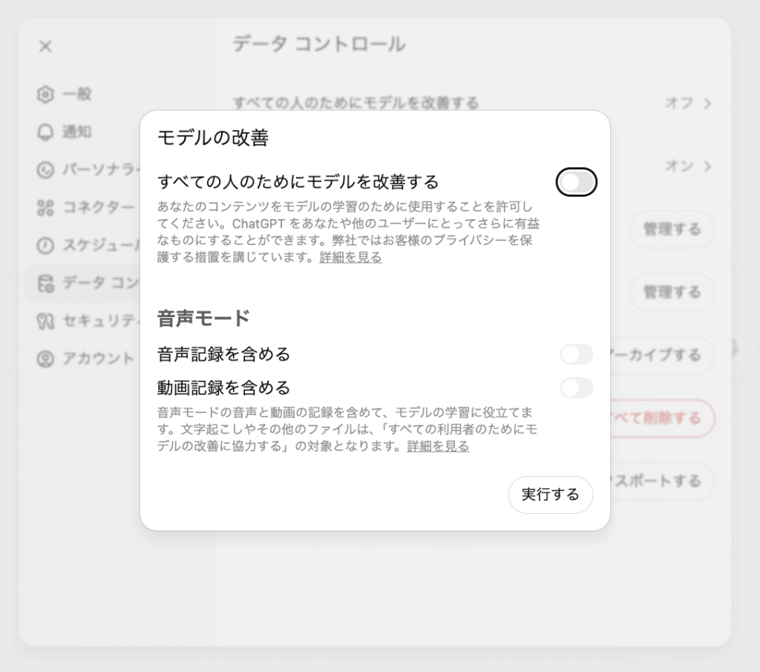Expand the オン chevron row
Image resolution: width=760 pixels, height=672 pixels.
(707, 166)
